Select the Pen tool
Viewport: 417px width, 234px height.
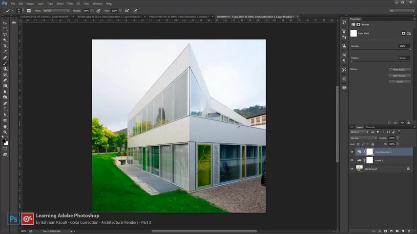[5, 103]
